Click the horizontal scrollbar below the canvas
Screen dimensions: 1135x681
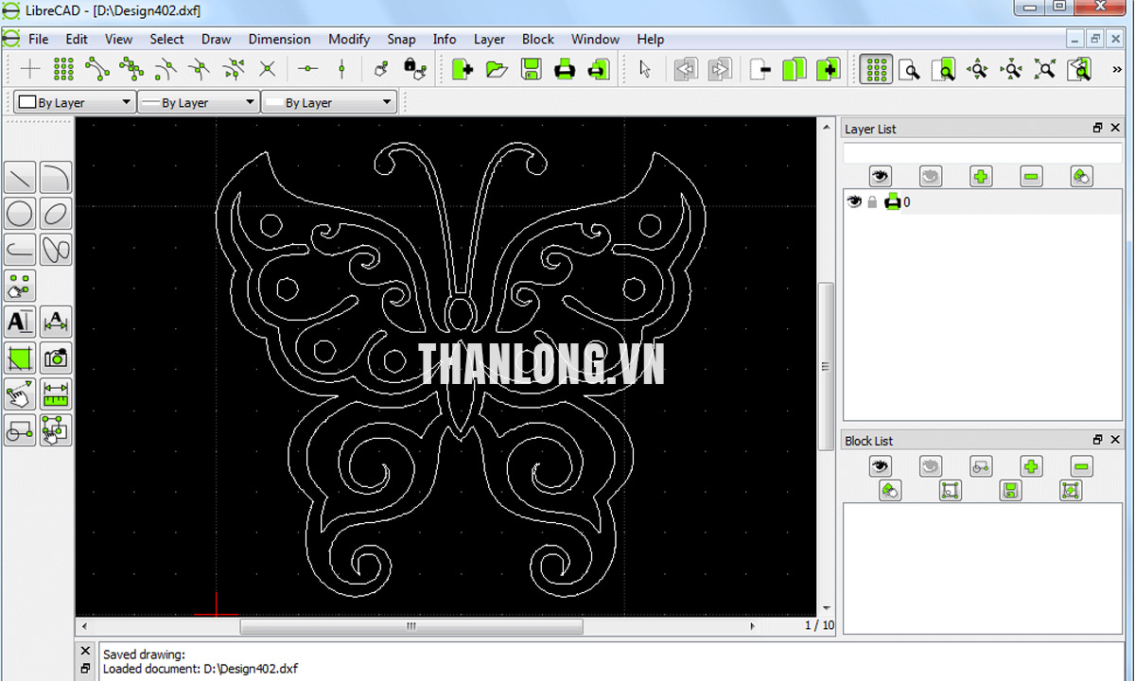click(x=411, y=626)
